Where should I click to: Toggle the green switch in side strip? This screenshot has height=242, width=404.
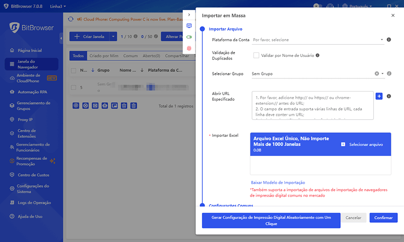[189, 37]
